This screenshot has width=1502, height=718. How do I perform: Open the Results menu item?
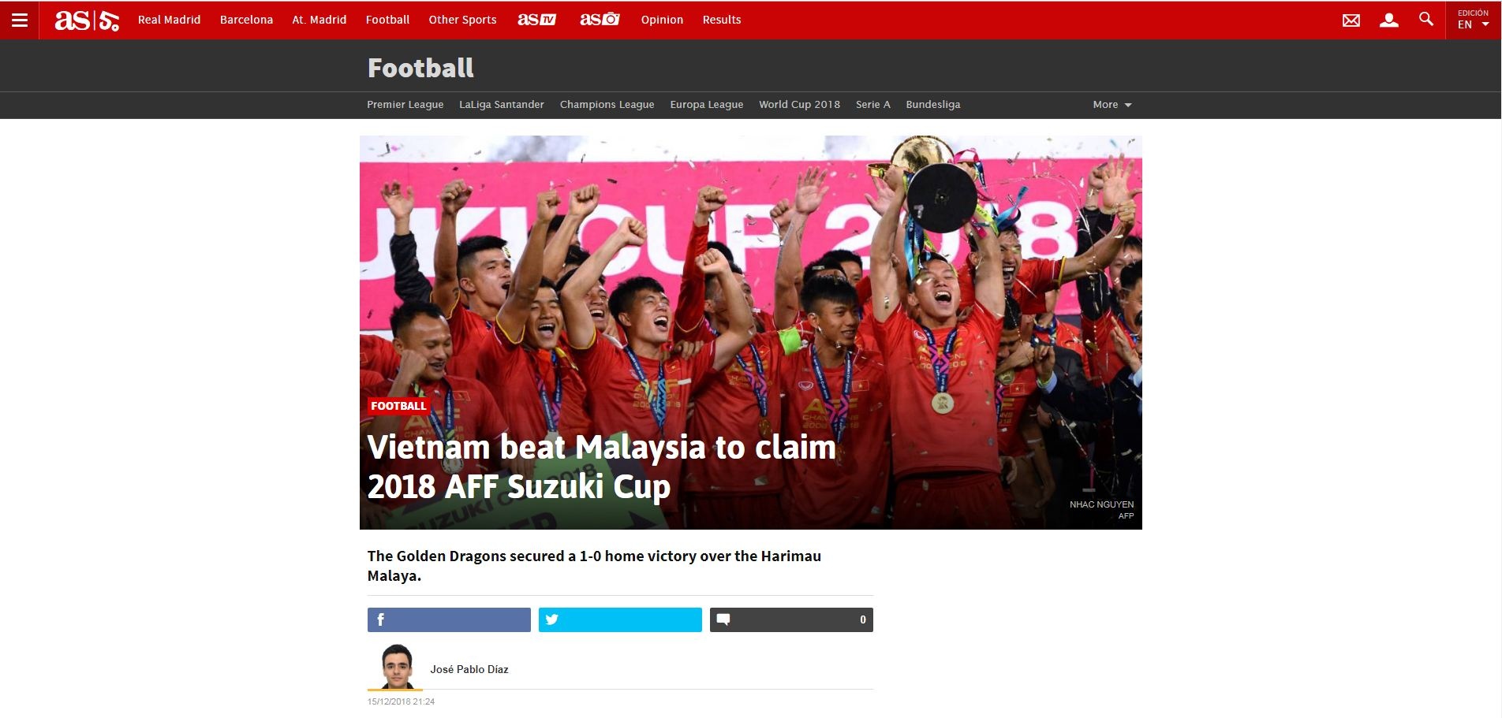(x=722, y=20)
